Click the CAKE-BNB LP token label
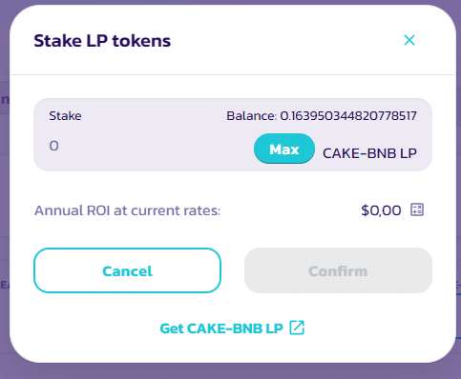Viewport: 461px width, 379px height. click(369, 153)
